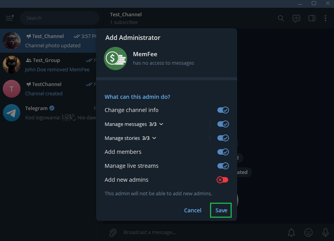Toggle the Manage stories switch
The width and height of the screenshot is (334, 241).
point(223,138)
